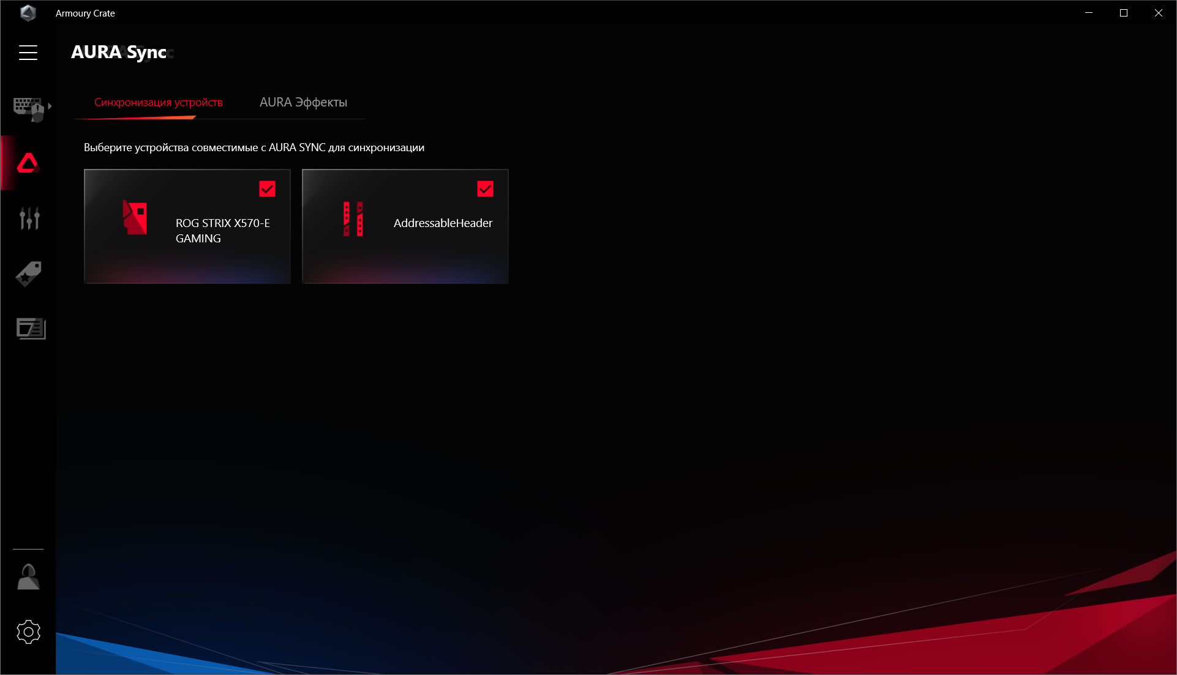Expand devices list via small arrow

tap(50, 106)
